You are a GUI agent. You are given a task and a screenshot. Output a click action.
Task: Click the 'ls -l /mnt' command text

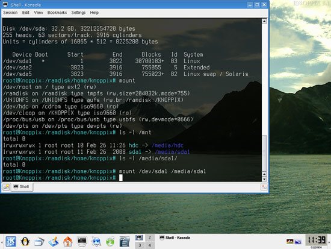[135, 133]
